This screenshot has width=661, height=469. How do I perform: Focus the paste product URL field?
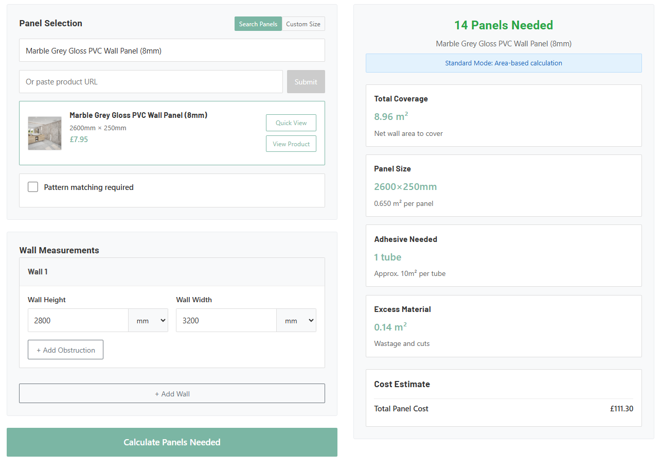[151, 82]
